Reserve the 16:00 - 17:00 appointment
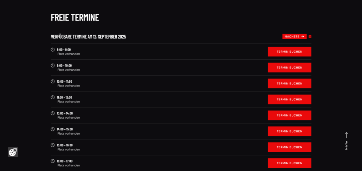This screenshot has width=362, height=171. coord(289,163)
